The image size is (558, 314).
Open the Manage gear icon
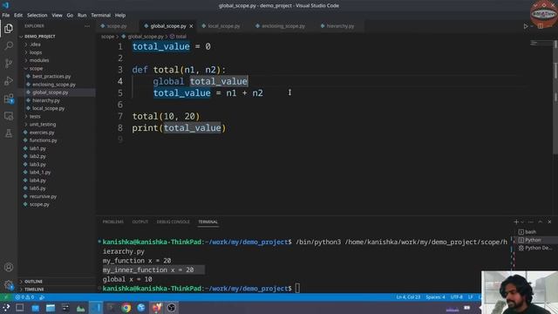coord(9,285)
